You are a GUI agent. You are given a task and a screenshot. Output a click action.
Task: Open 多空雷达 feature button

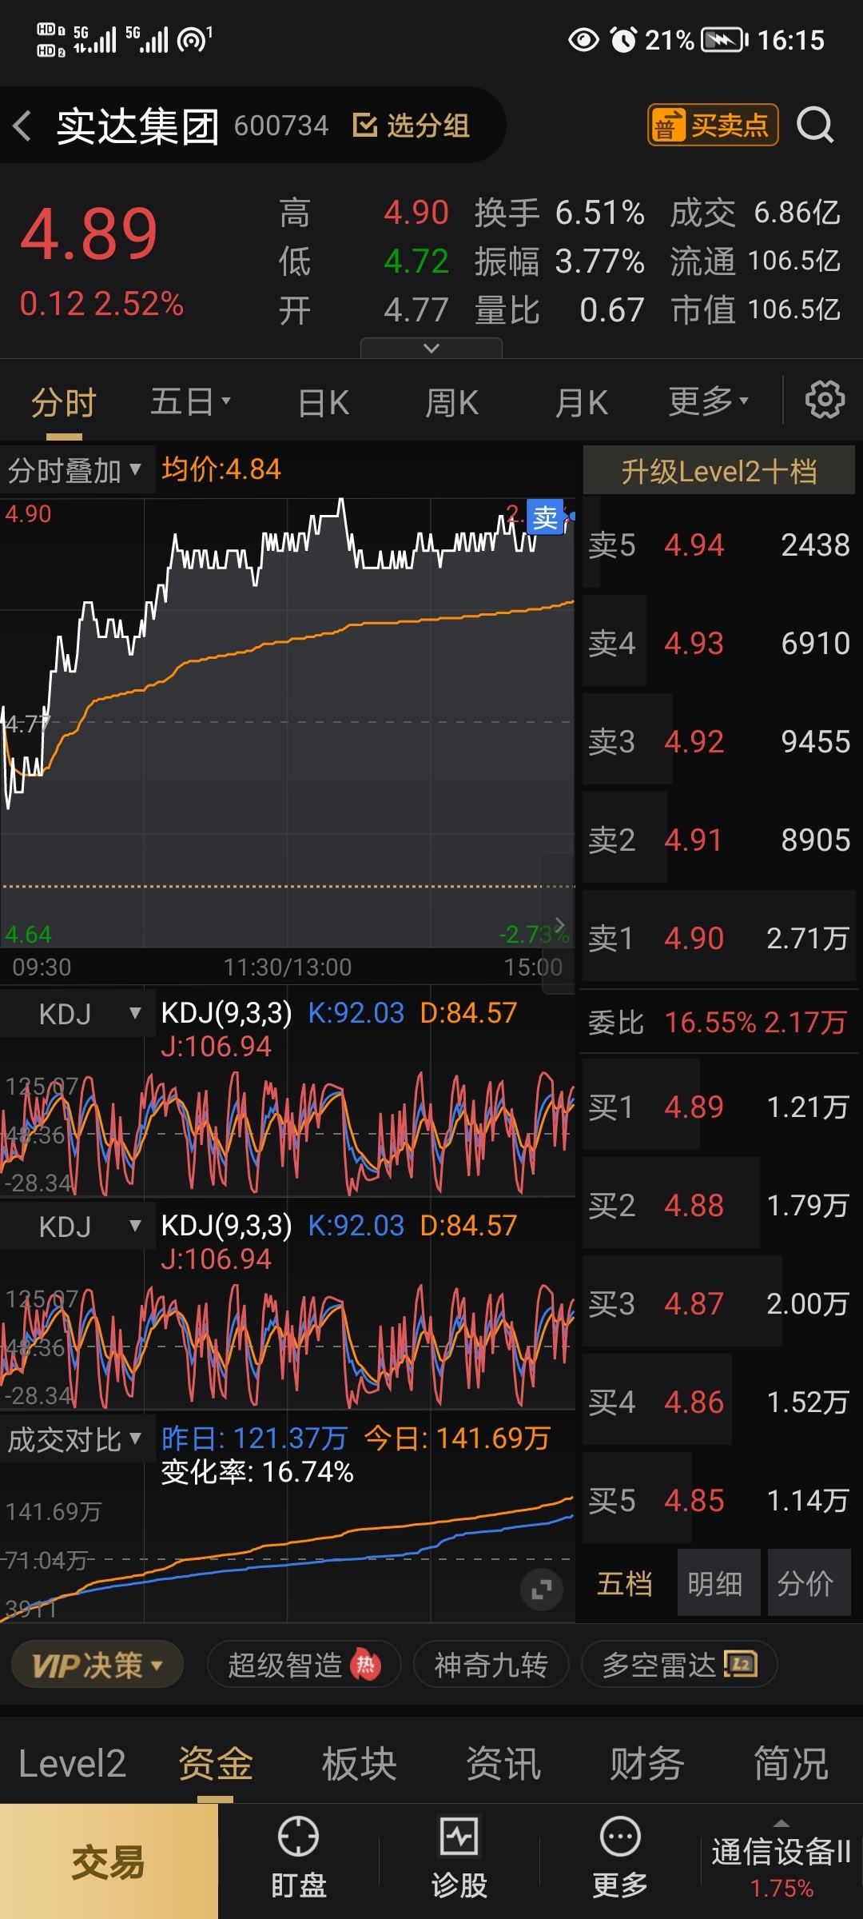[x=679, y=1665]
